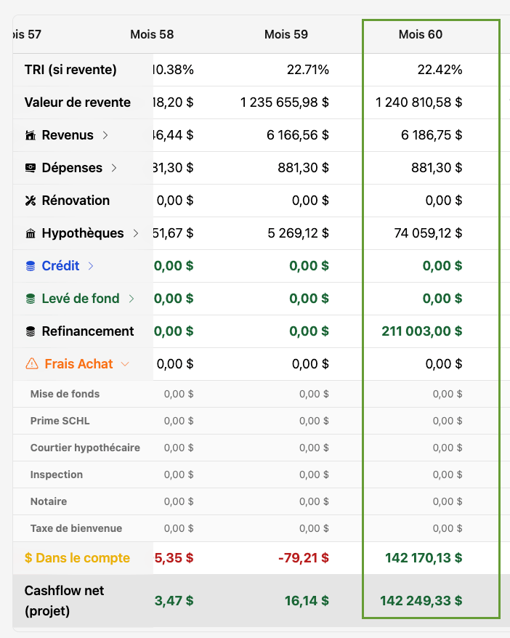Click the Cashflow net (projet) label
This screenshot has width=510, height=638.
64,600
